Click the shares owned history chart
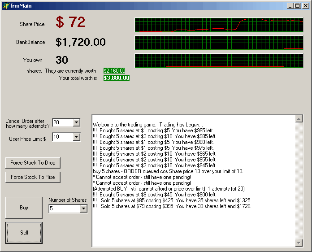The height and width of the screenshot is (252, 312). click(x=219, y=61)
